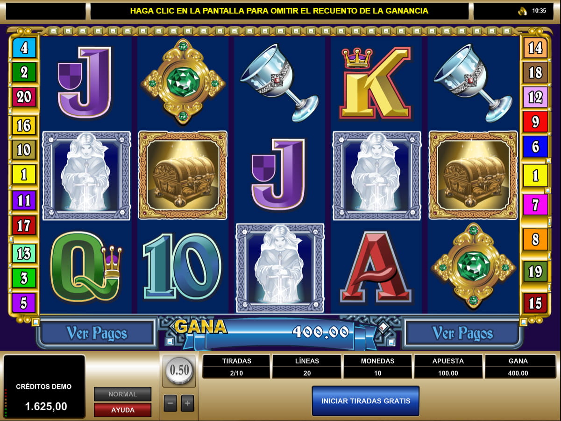The image size is (561, 421).
Task: Click the green Queen symbol
Action: pyautogui.click(x=86, y=267)
